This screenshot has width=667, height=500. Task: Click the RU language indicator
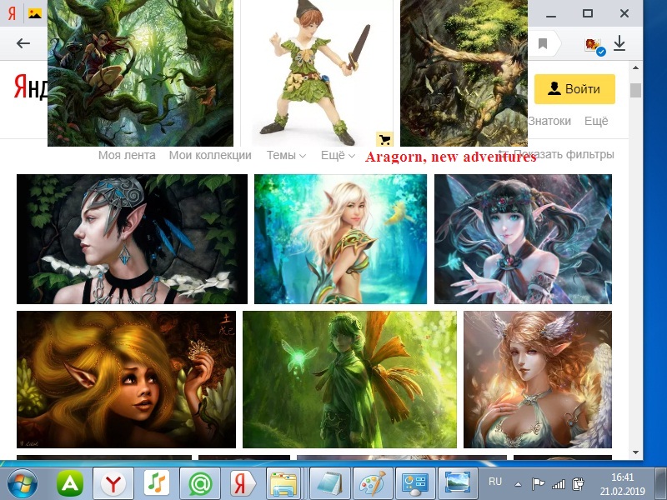pos(495,482)
